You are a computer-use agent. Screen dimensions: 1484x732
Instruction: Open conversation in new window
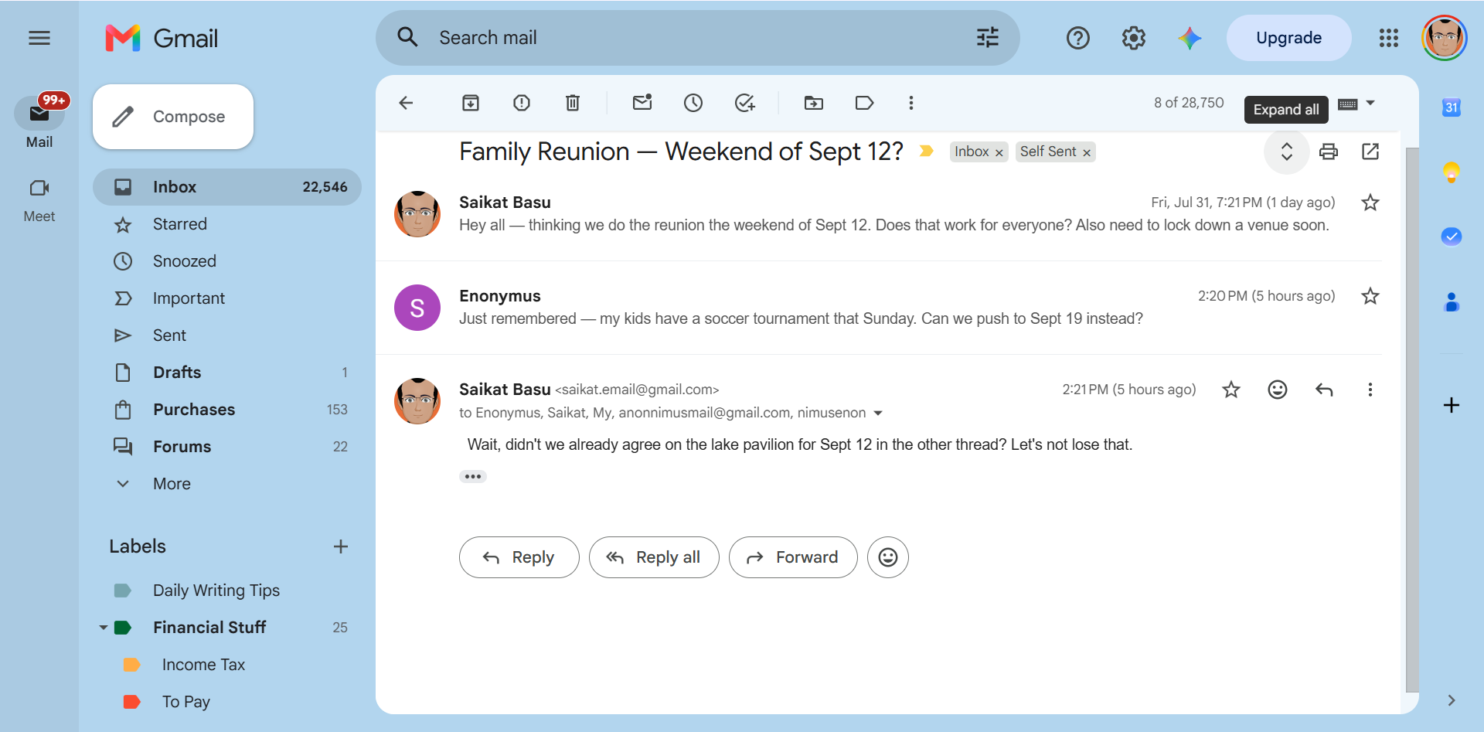click(1370, 152)
